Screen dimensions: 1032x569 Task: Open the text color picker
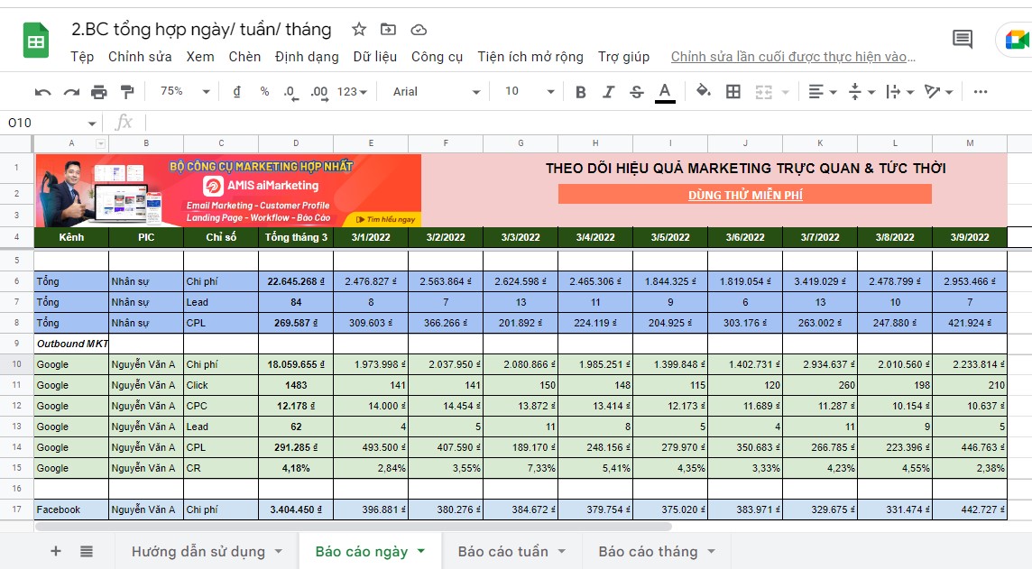click(x=665, y=92)
